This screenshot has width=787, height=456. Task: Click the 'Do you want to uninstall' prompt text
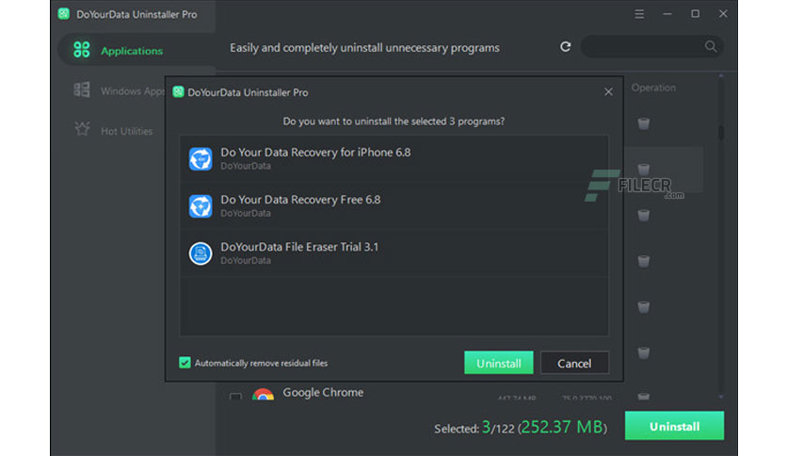coord(393,121)
